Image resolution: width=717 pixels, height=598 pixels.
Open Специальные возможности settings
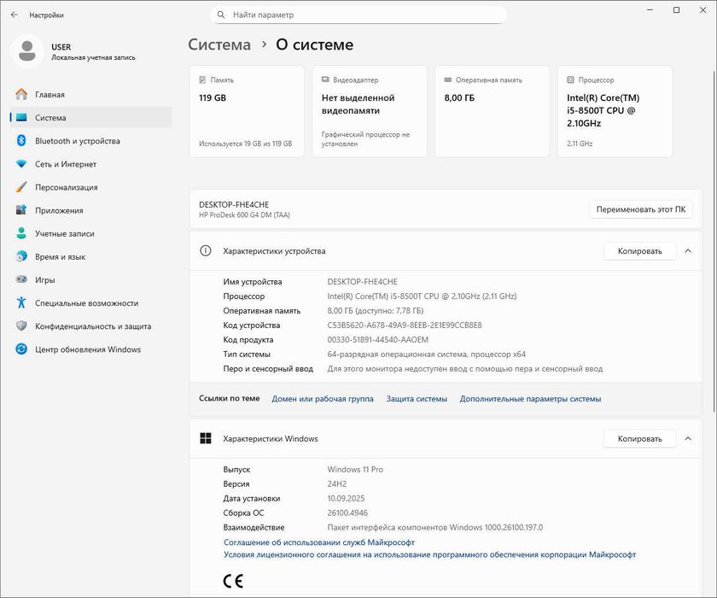(90, 303)
